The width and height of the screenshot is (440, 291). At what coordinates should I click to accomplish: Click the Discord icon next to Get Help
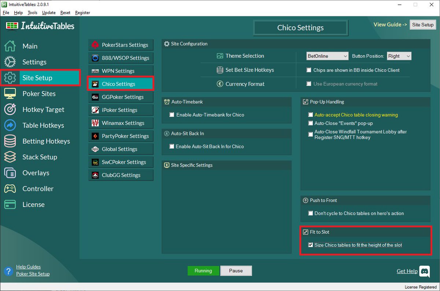click(x=425, y=271)
